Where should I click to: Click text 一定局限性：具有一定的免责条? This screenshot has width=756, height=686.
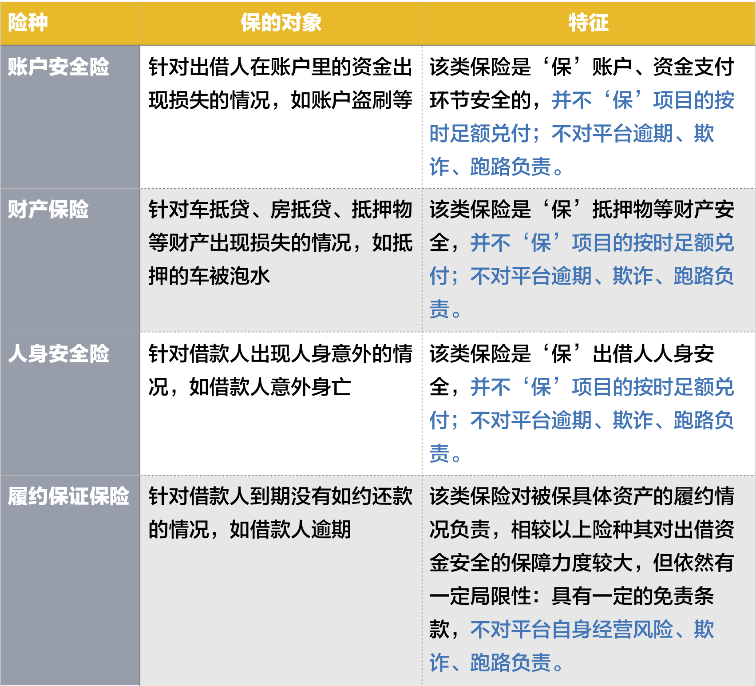pos(571,596)
